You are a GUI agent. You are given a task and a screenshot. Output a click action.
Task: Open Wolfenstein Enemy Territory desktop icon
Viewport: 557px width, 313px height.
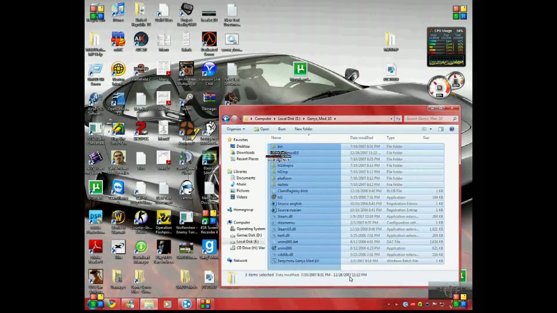pos(186,222)
